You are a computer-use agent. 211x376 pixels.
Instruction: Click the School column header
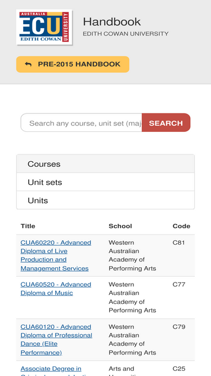pos(120,226)
